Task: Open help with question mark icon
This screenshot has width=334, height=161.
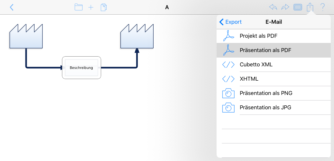Action: tap(323, 7)
